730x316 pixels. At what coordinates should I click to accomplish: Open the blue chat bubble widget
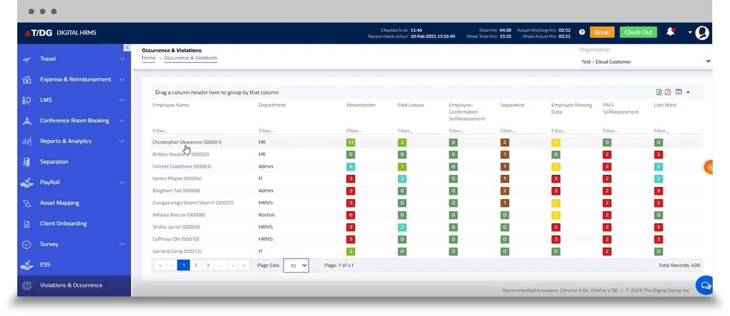(705, 286)
